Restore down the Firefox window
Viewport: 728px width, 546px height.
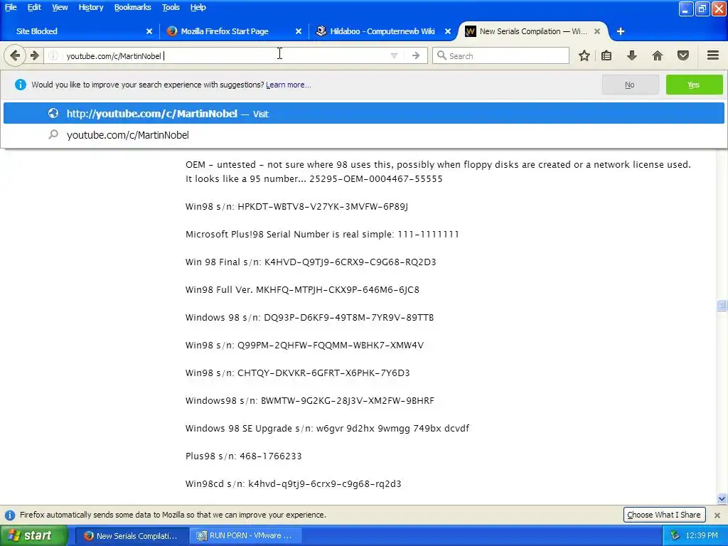[702, 9]
